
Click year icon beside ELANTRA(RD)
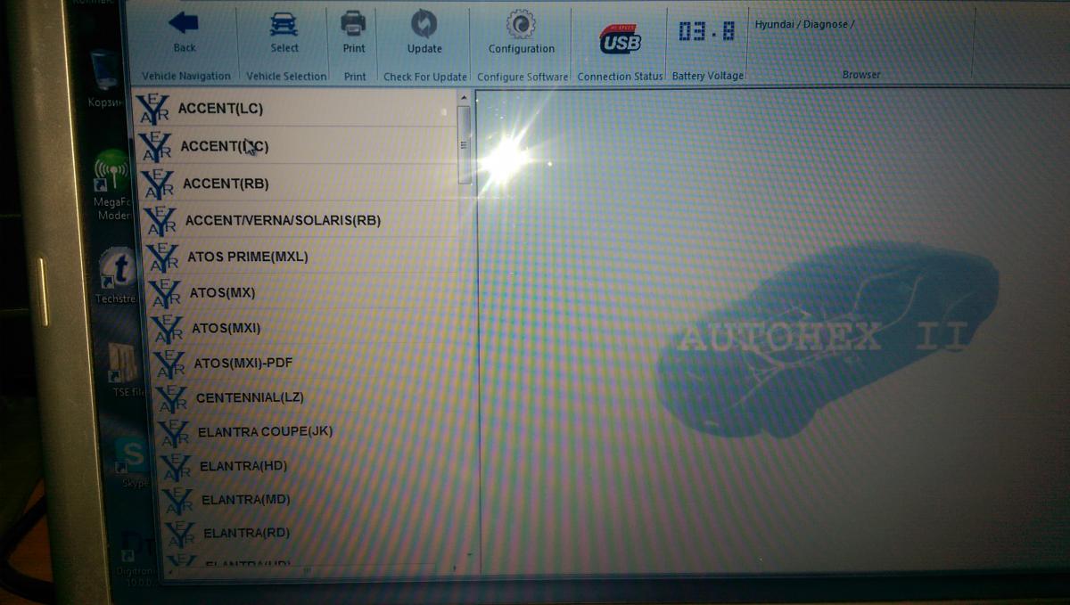[x=181, y=534]
